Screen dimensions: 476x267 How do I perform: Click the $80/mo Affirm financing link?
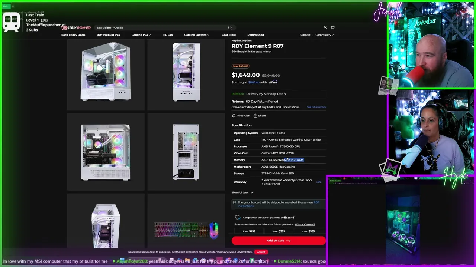click(x=254, y=82)
